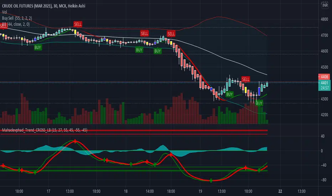The image size is (332, 196).
Task: Click the 4200 price axis value
Action: click(x=325, y=115)
